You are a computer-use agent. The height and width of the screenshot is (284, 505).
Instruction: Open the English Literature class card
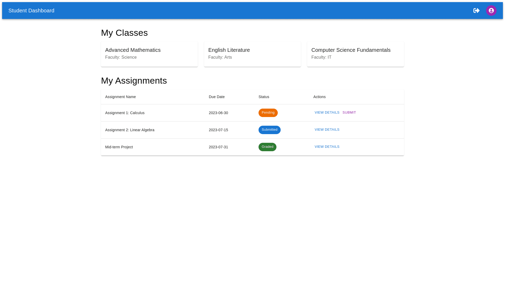(x=252, y=54)
